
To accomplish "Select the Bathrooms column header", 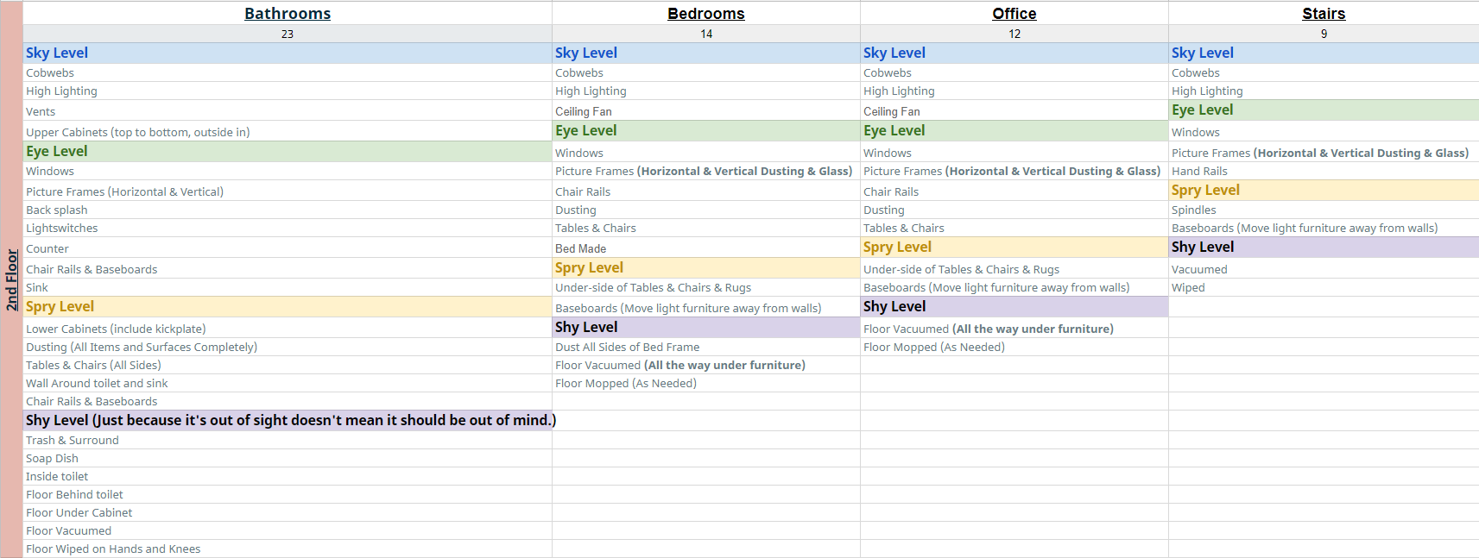I will pyautogui.click(x=288, y=13).
